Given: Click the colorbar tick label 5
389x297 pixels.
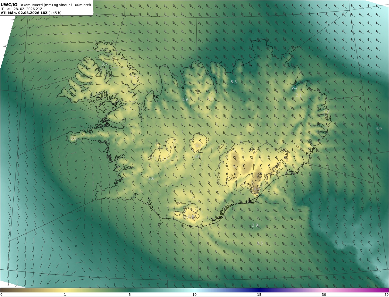Looking at the screenshot, I should tap(130, 295).
